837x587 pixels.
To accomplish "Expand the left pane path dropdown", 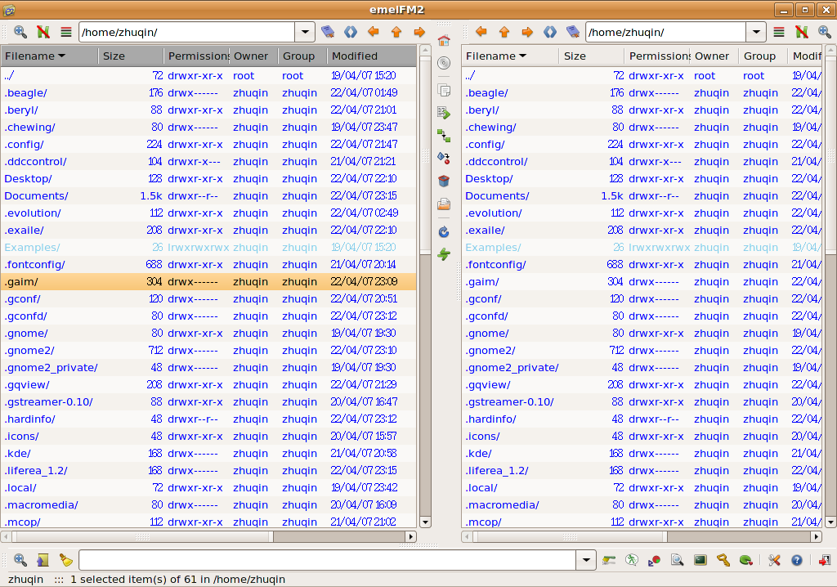I will (x=305, y=32).
